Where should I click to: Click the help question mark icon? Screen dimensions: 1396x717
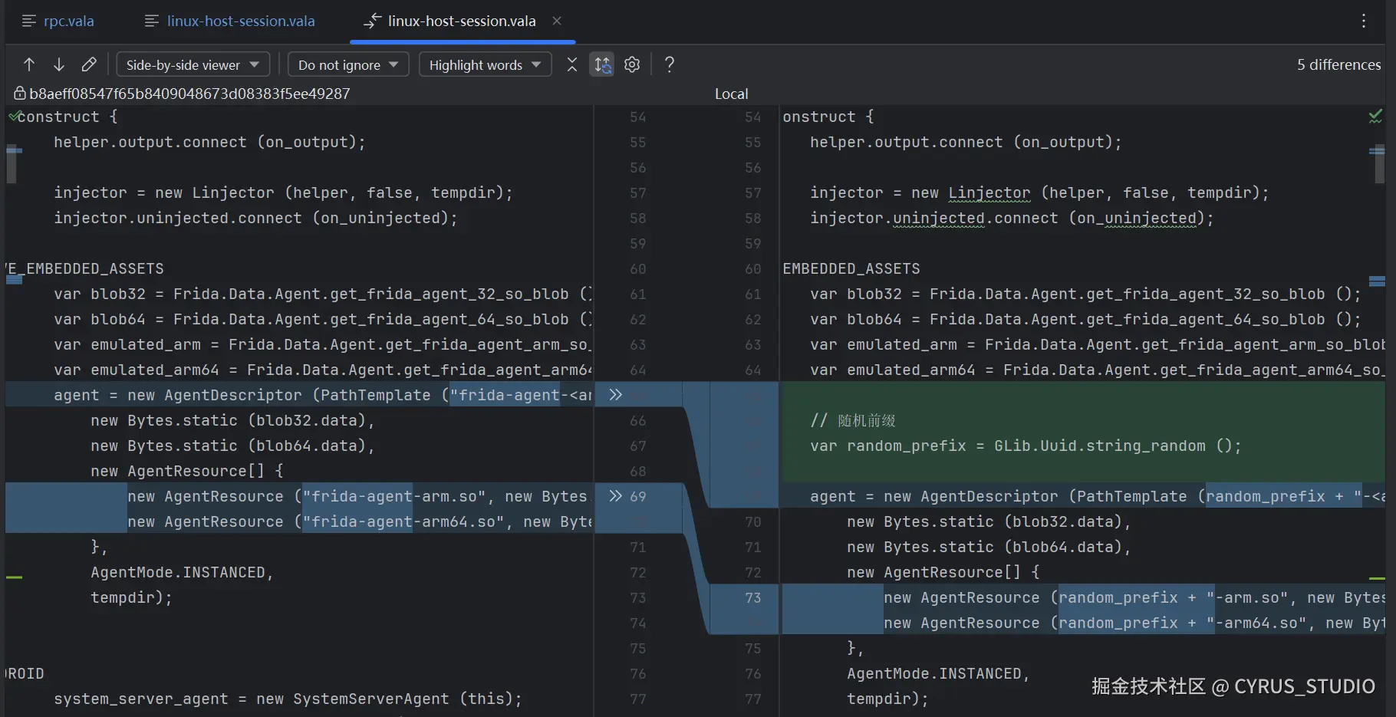pyautogui.click(x=670, y=64)
